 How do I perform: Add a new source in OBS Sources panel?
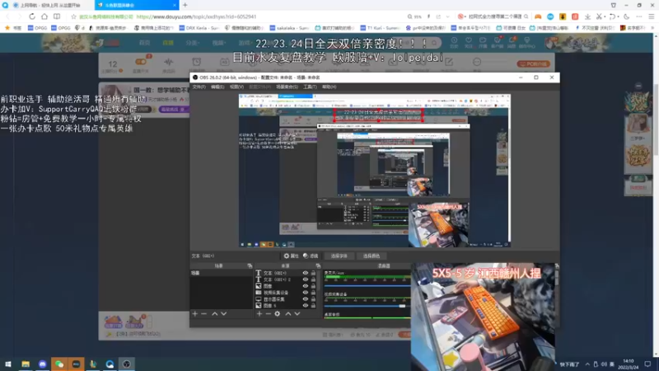[x=259, y=314]
